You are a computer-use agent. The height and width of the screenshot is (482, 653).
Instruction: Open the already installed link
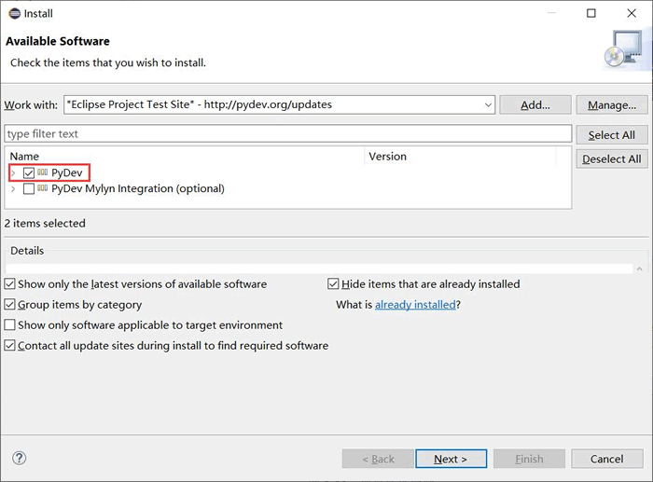(415, 305)
